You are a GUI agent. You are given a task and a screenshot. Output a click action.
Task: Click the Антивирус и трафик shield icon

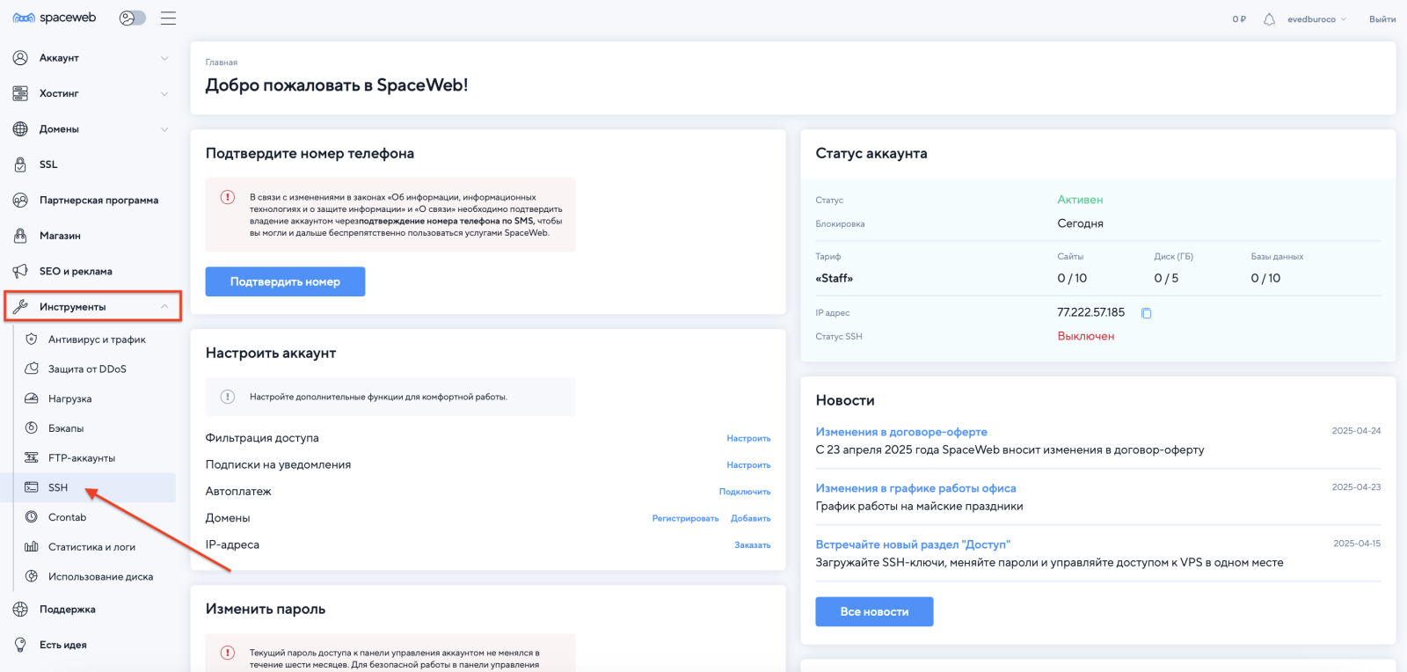(32, 340)
